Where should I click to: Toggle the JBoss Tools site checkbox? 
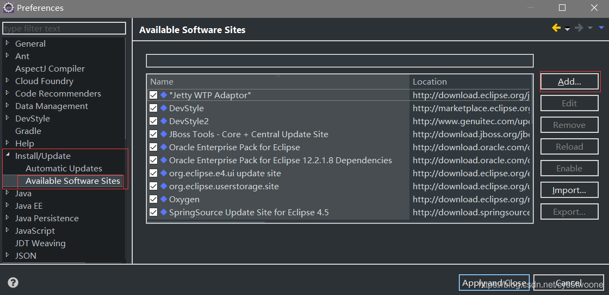point(153,134)
